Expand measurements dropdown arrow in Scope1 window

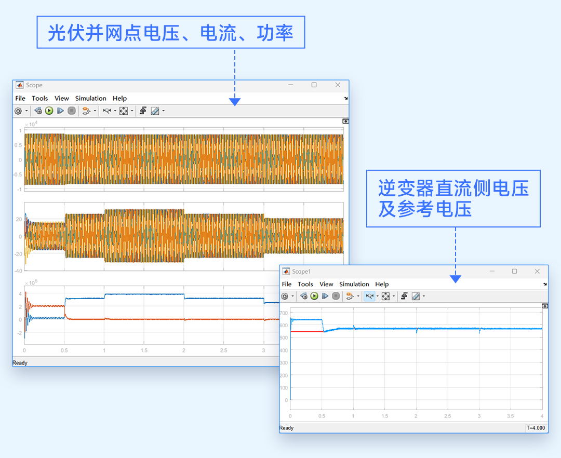click(424, 296)
